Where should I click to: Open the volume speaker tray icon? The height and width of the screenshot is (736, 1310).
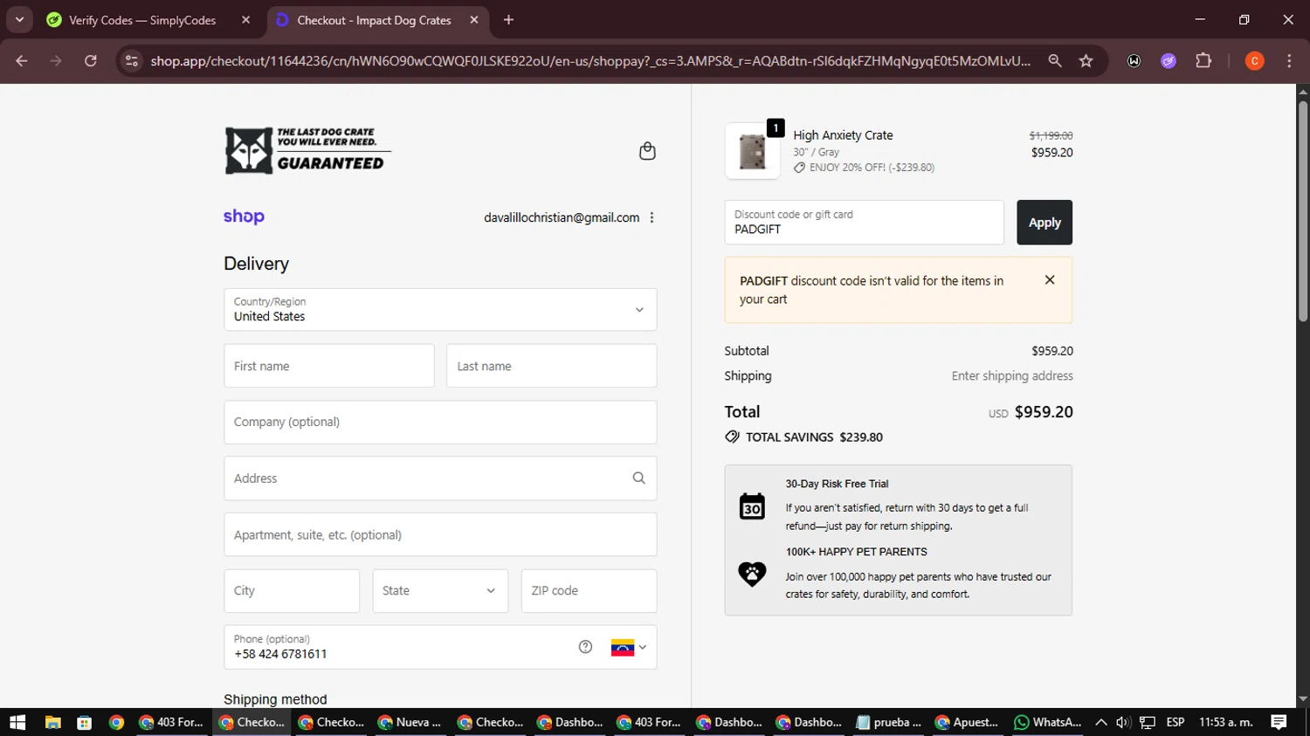pos(1123,722)
